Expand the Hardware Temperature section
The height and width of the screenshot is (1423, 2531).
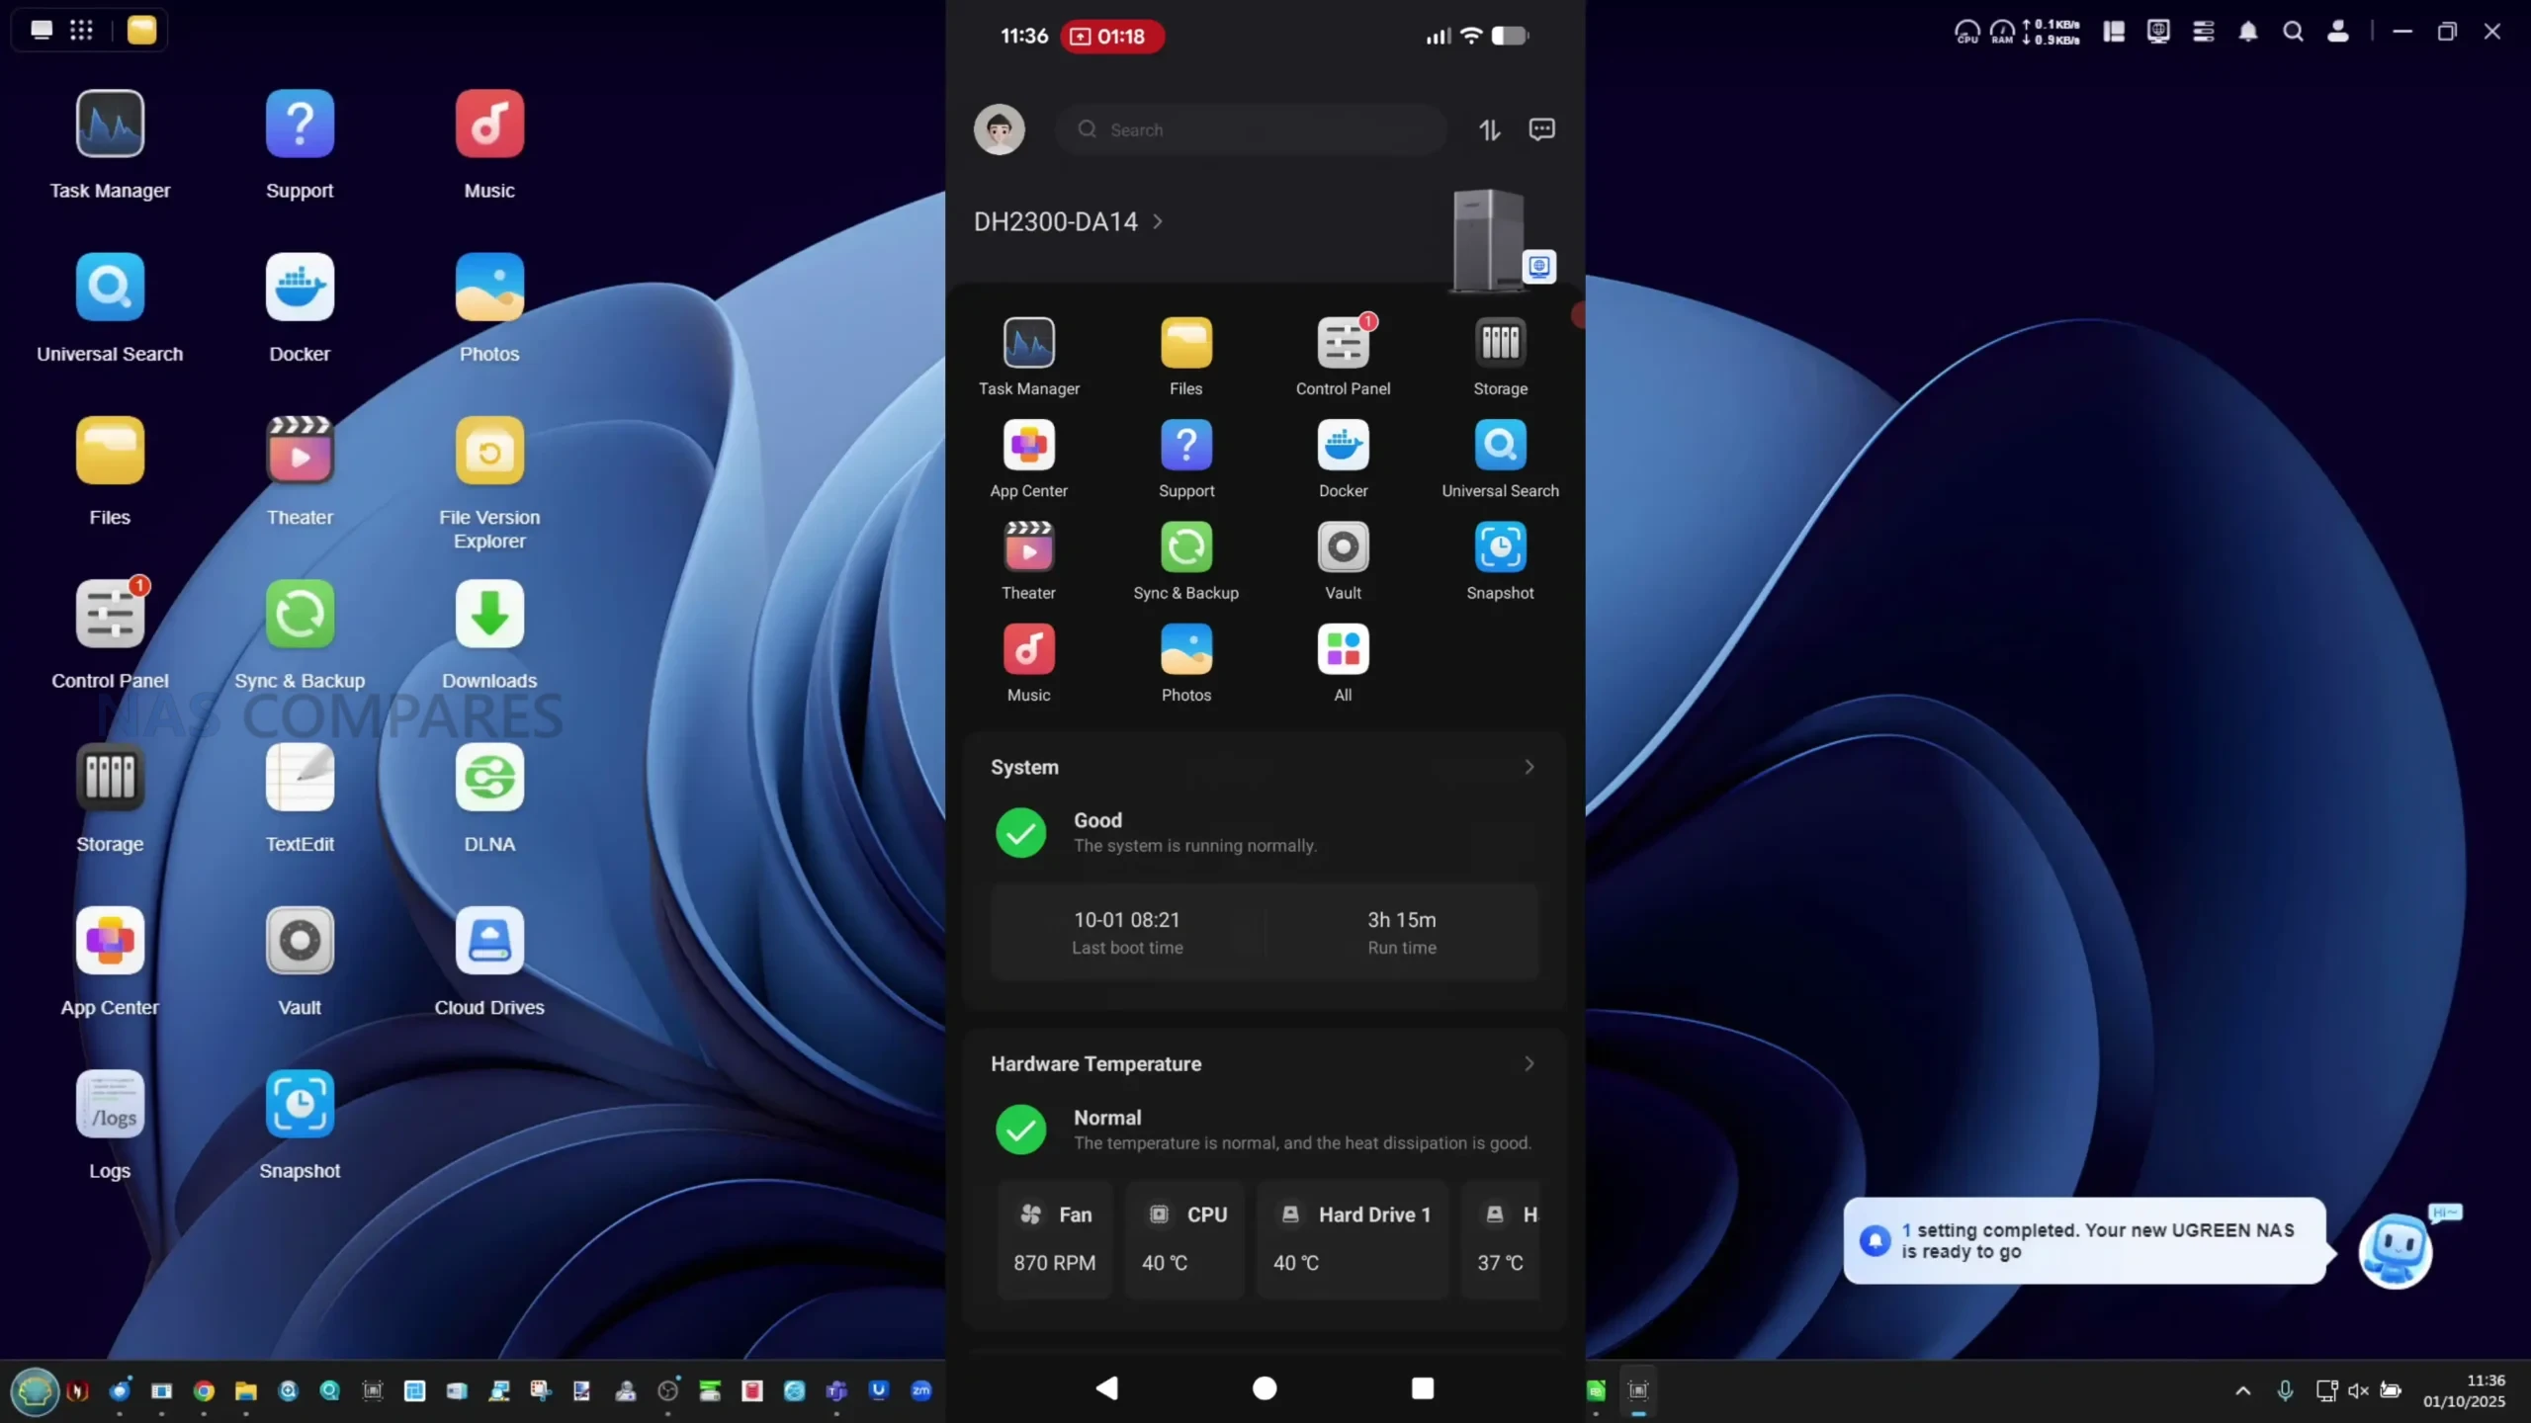tap(1528, 1063)
